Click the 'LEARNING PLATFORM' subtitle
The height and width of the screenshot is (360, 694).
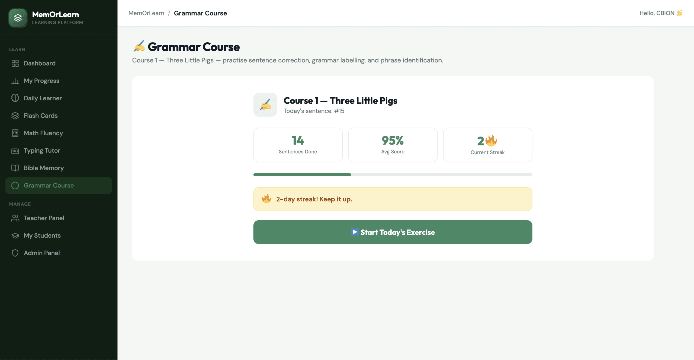click(x=57, y=23)
